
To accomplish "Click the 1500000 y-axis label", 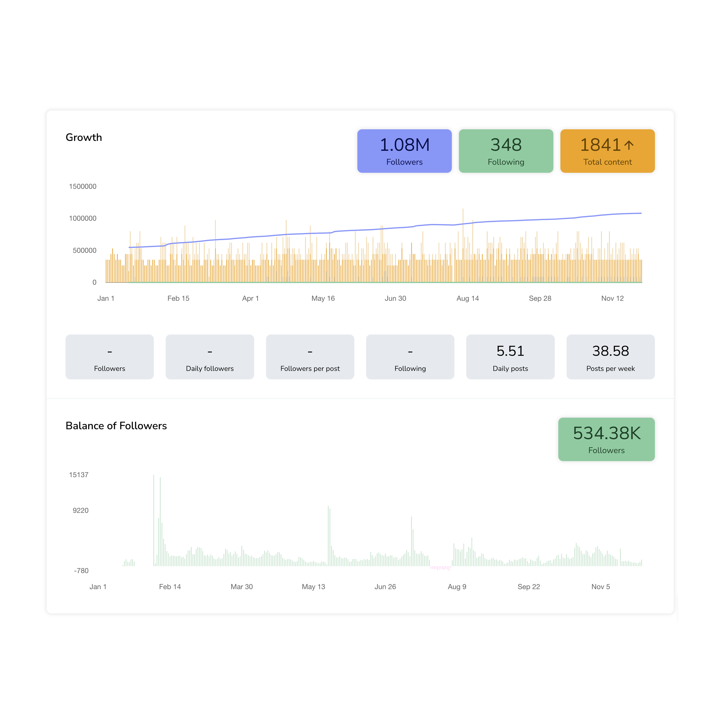I will pyautogui.click(x=83, y=187).
